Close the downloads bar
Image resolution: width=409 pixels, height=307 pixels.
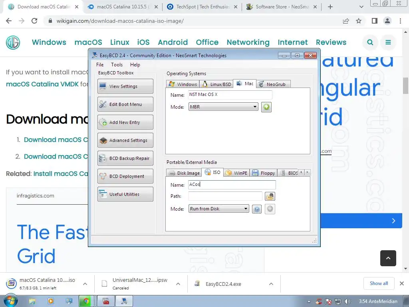click(402, 283)
